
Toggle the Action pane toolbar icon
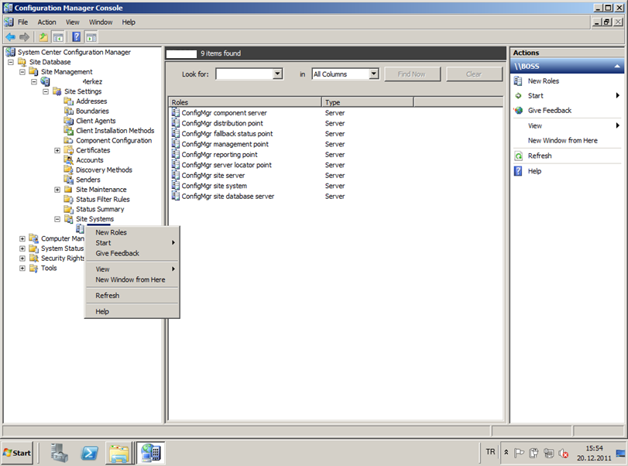[91, 37]
